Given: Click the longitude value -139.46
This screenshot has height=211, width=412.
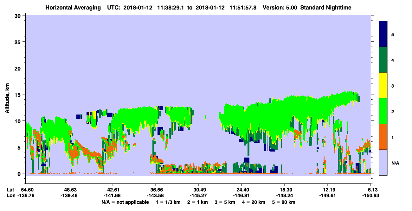Looking at the screenshot, I should (x=69, y=195).
